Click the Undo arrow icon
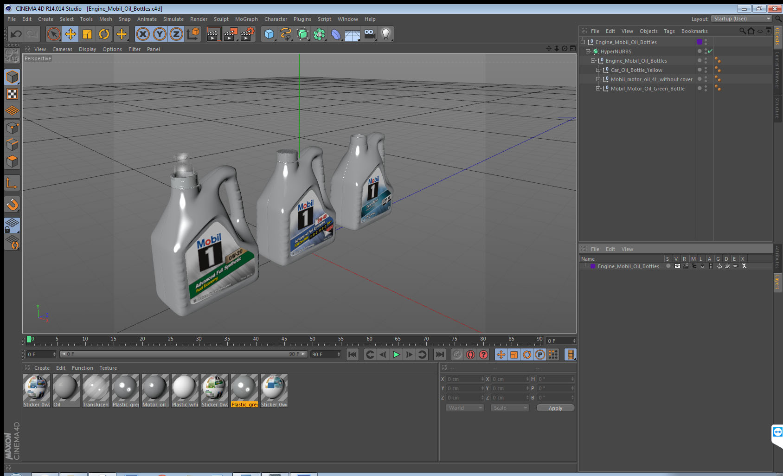The width and height of the screenshot is (783, 476). point(16,34)
